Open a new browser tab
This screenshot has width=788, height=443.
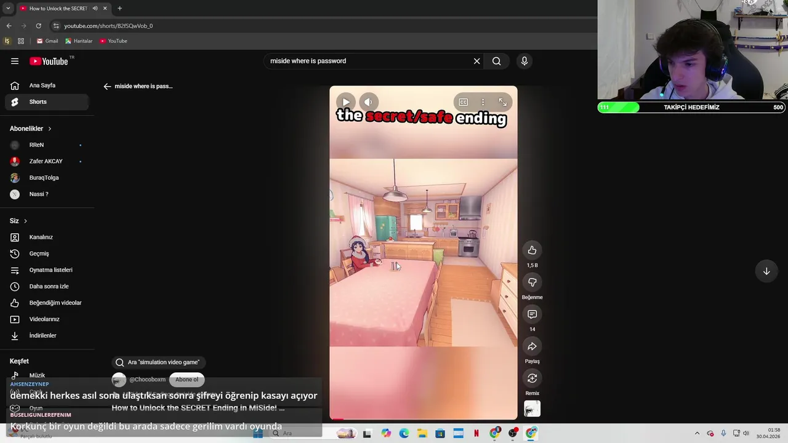[x=119, y=9]
